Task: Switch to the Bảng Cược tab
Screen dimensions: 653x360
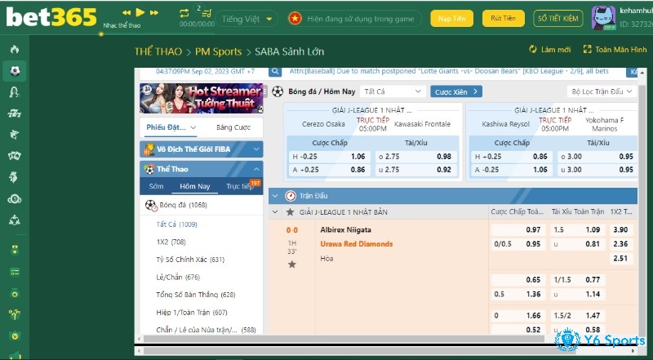Action: pyautogui.click(x=233, y=127)
